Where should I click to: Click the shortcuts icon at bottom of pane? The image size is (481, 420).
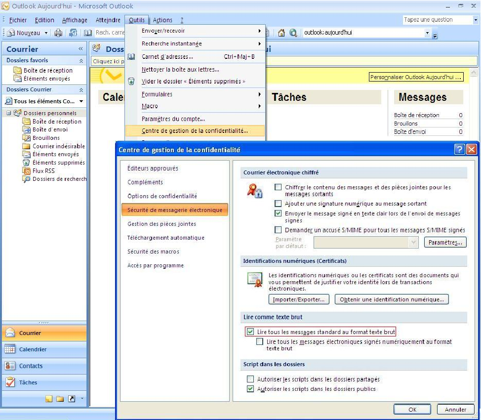pyautogui.click(x=72, y=399)
